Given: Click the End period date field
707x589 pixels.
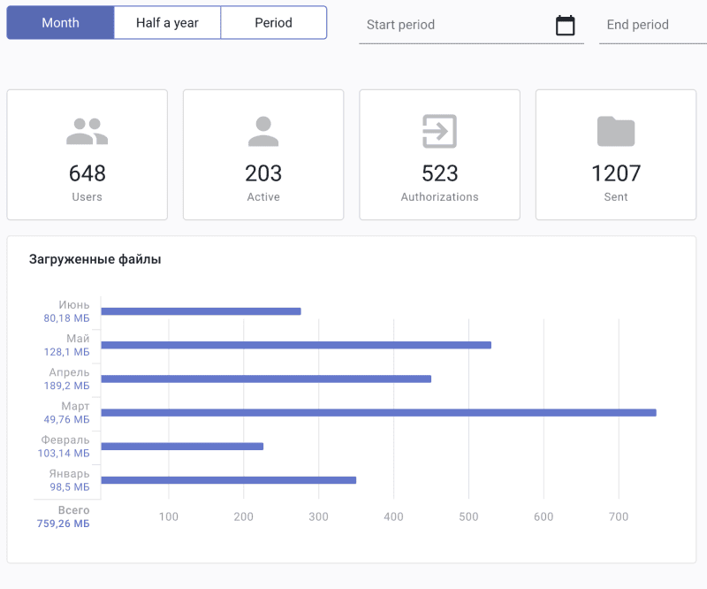Looking at the screenshot, I should click(650, 26).
